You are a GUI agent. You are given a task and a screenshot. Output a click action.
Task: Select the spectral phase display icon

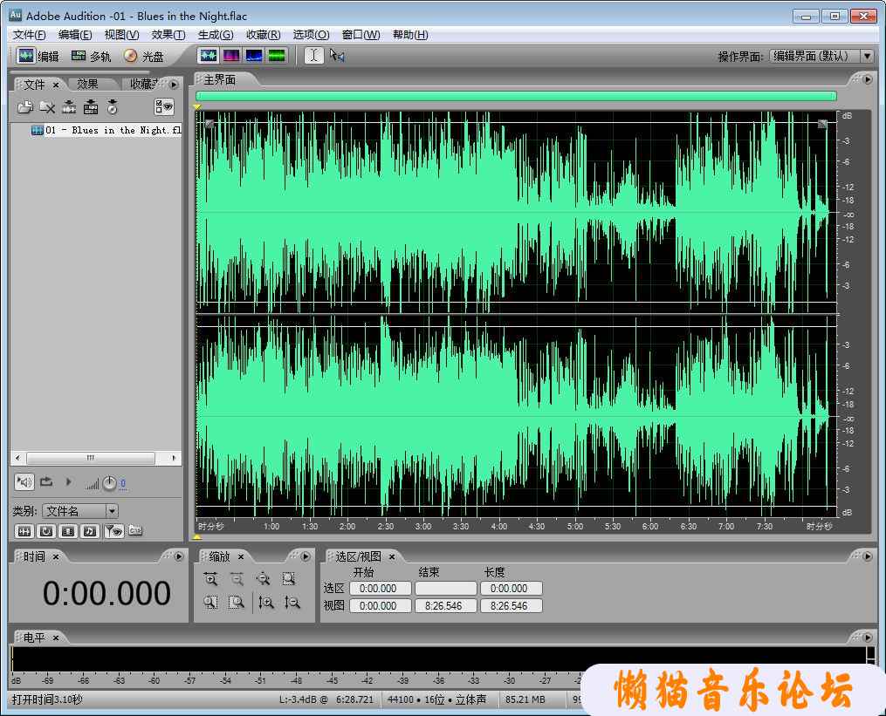(277, 55)
